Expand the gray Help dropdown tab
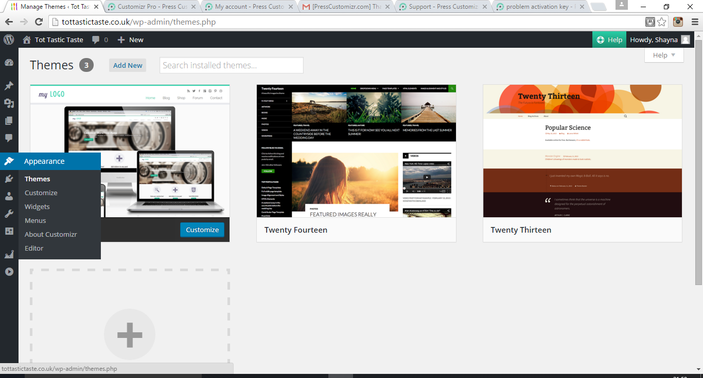The height and width of the screenshot is (378, 703). click(x=664, y=55)
